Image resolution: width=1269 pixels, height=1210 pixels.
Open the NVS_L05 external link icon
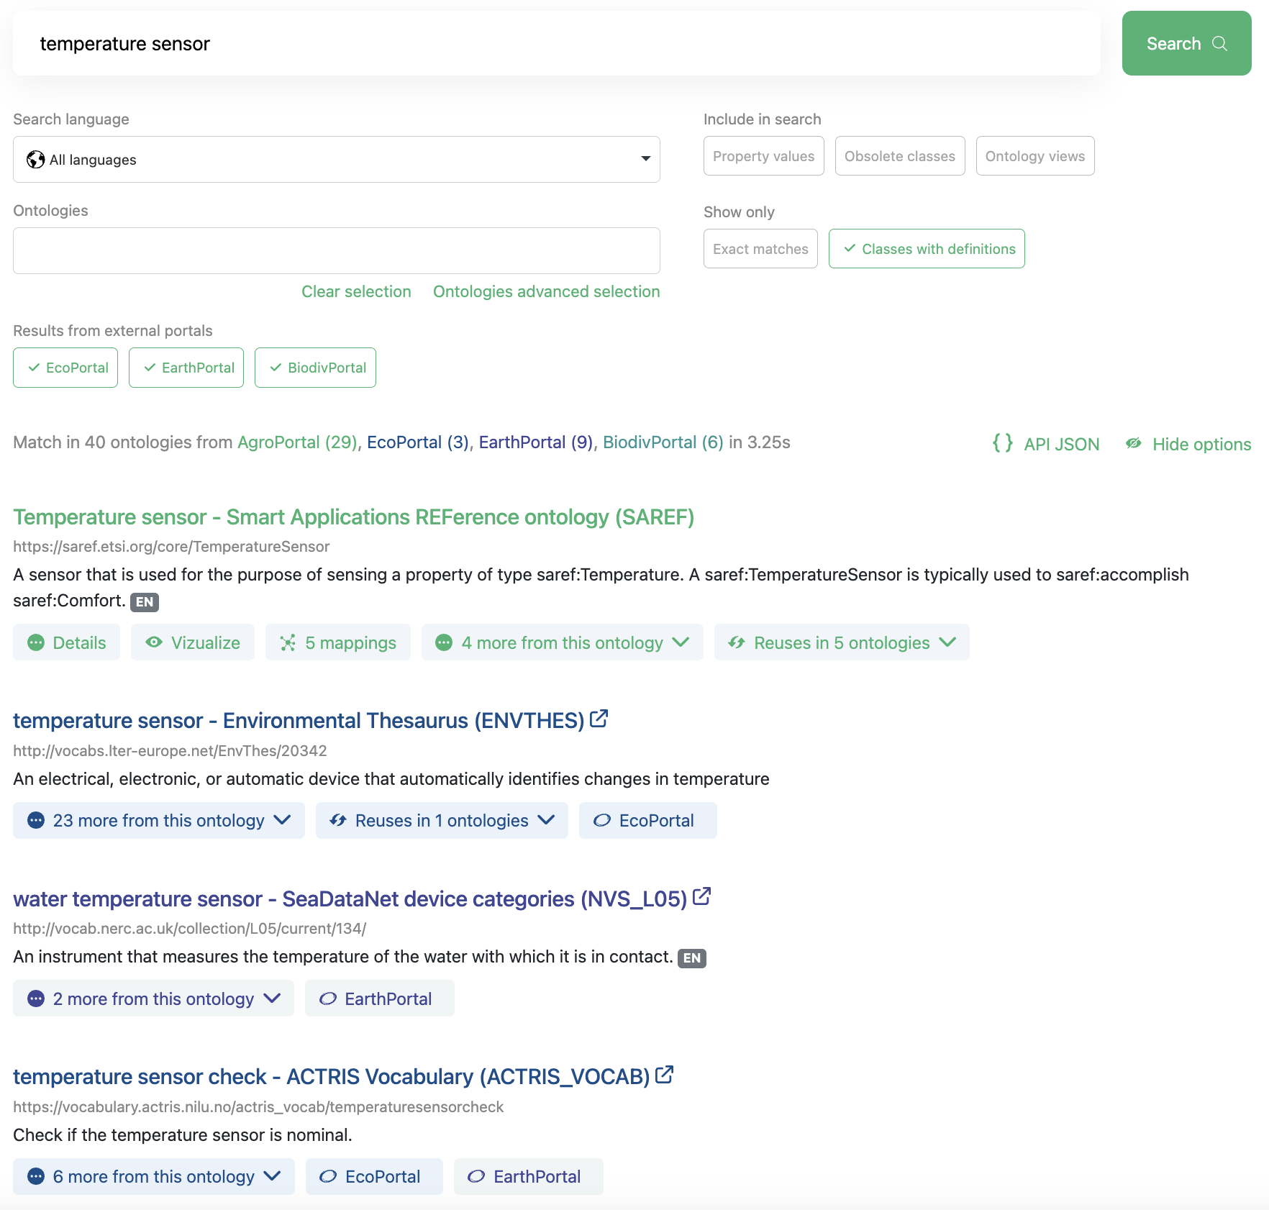(702, 896)
